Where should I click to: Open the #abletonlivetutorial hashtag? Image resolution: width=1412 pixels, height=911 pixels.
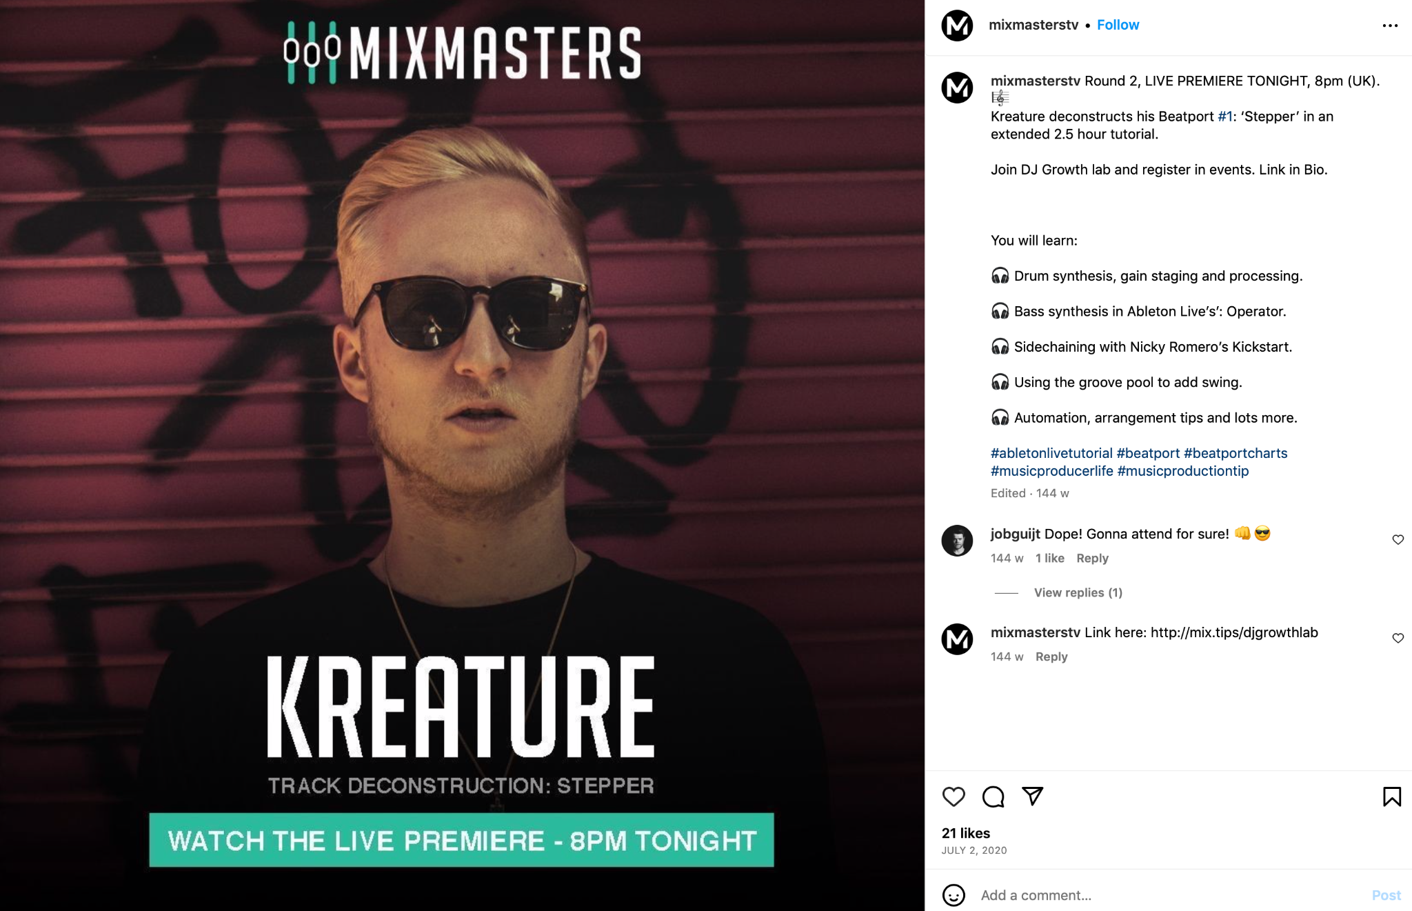pyautogui.click(x=1051, y=453)
